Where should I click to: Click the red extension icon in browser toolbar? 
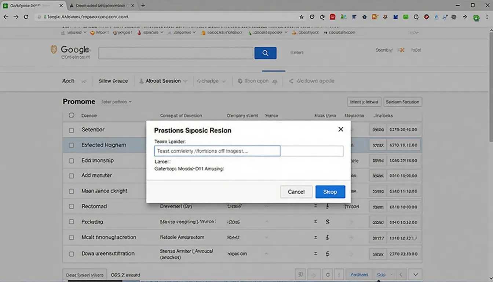tap(332, 17)
